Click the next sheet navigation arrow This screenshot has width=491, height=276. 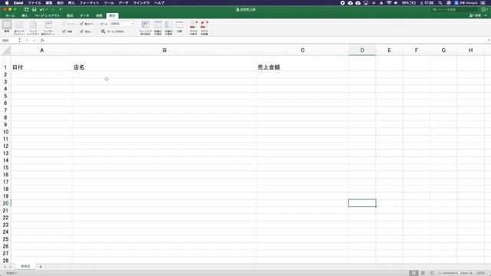coord(10,267)
